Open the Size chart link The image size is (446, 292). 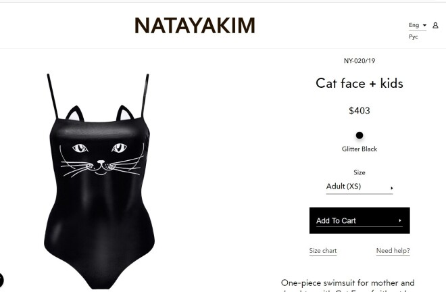click(x=323, y=251)
